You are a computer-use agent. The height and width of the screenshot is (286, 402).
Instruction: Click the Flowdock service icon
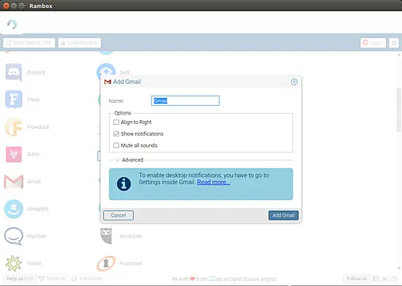click(14, 127)
